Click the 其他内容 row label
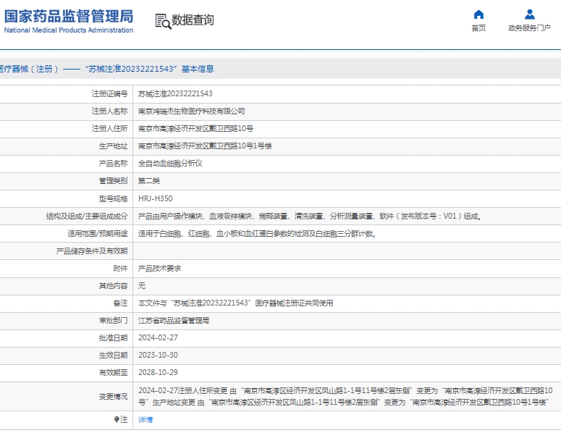The image size is (561, 433). point(113,285)
